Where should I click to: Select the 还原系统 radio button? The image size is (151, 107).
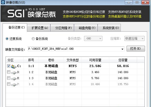pyautogui.click(x=7, y=39)
